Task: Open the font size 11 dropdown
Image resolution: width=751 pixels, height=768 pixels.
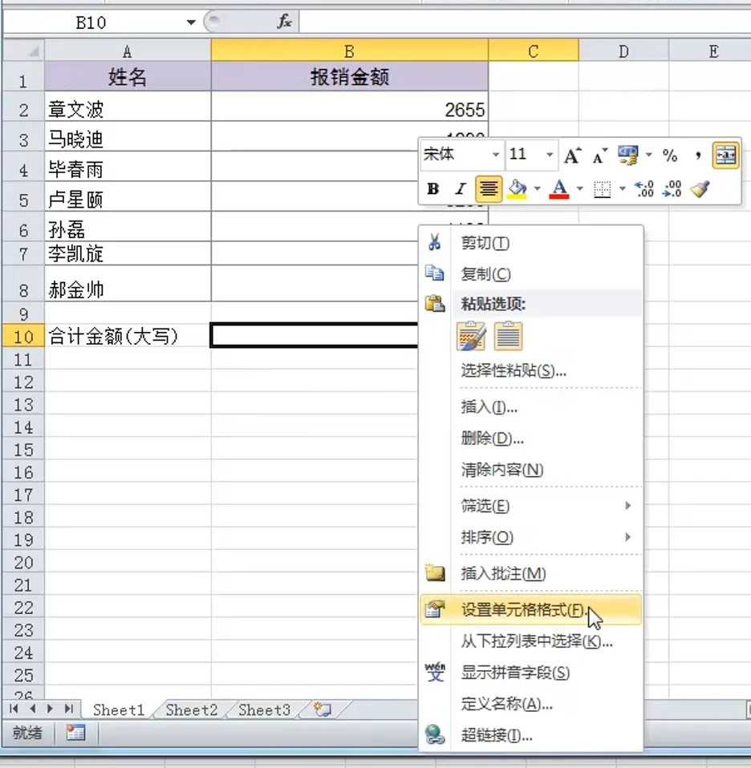Action: point(550,155)
